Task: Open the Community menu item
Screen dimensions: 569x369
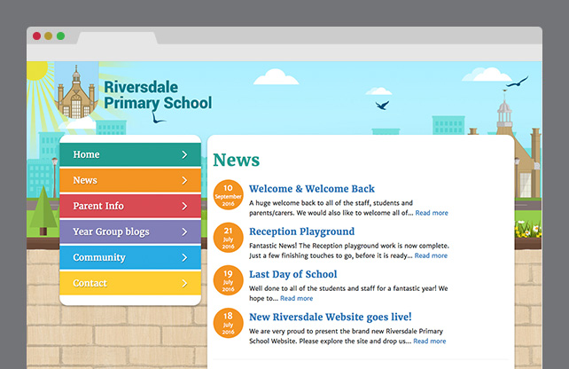Action: pos(99,258)
